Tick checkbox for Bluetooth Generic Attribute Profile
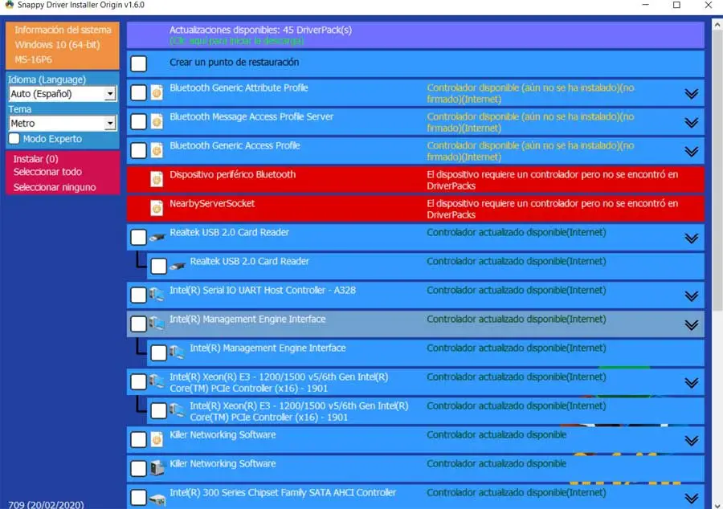This screenshot has width=723, height=509. [x=138, y=92]
